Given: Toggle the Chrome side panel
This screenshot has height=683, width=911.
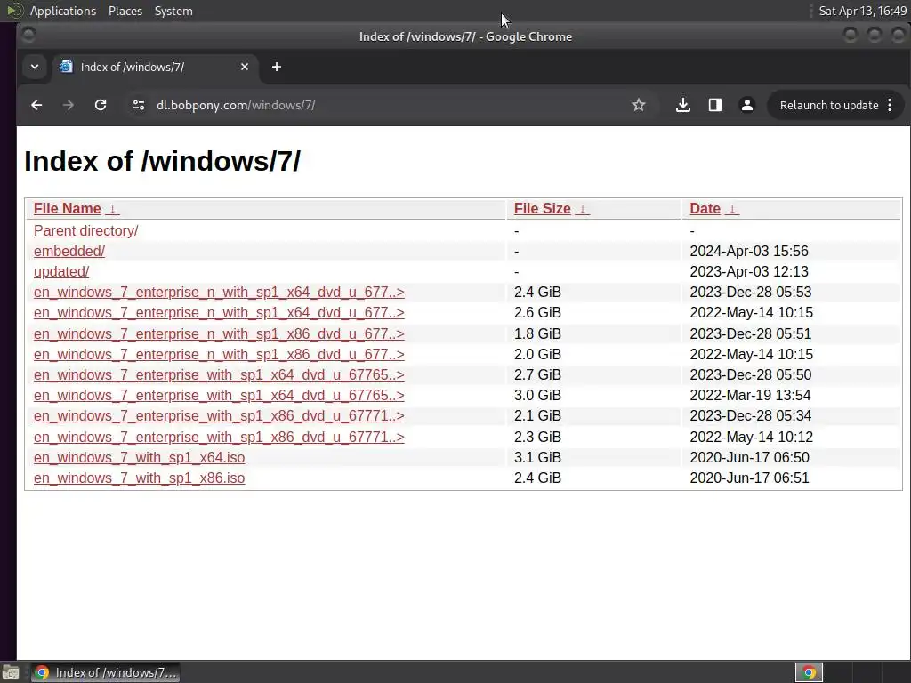Looking at the screenshot, I should tap(715, 105).
